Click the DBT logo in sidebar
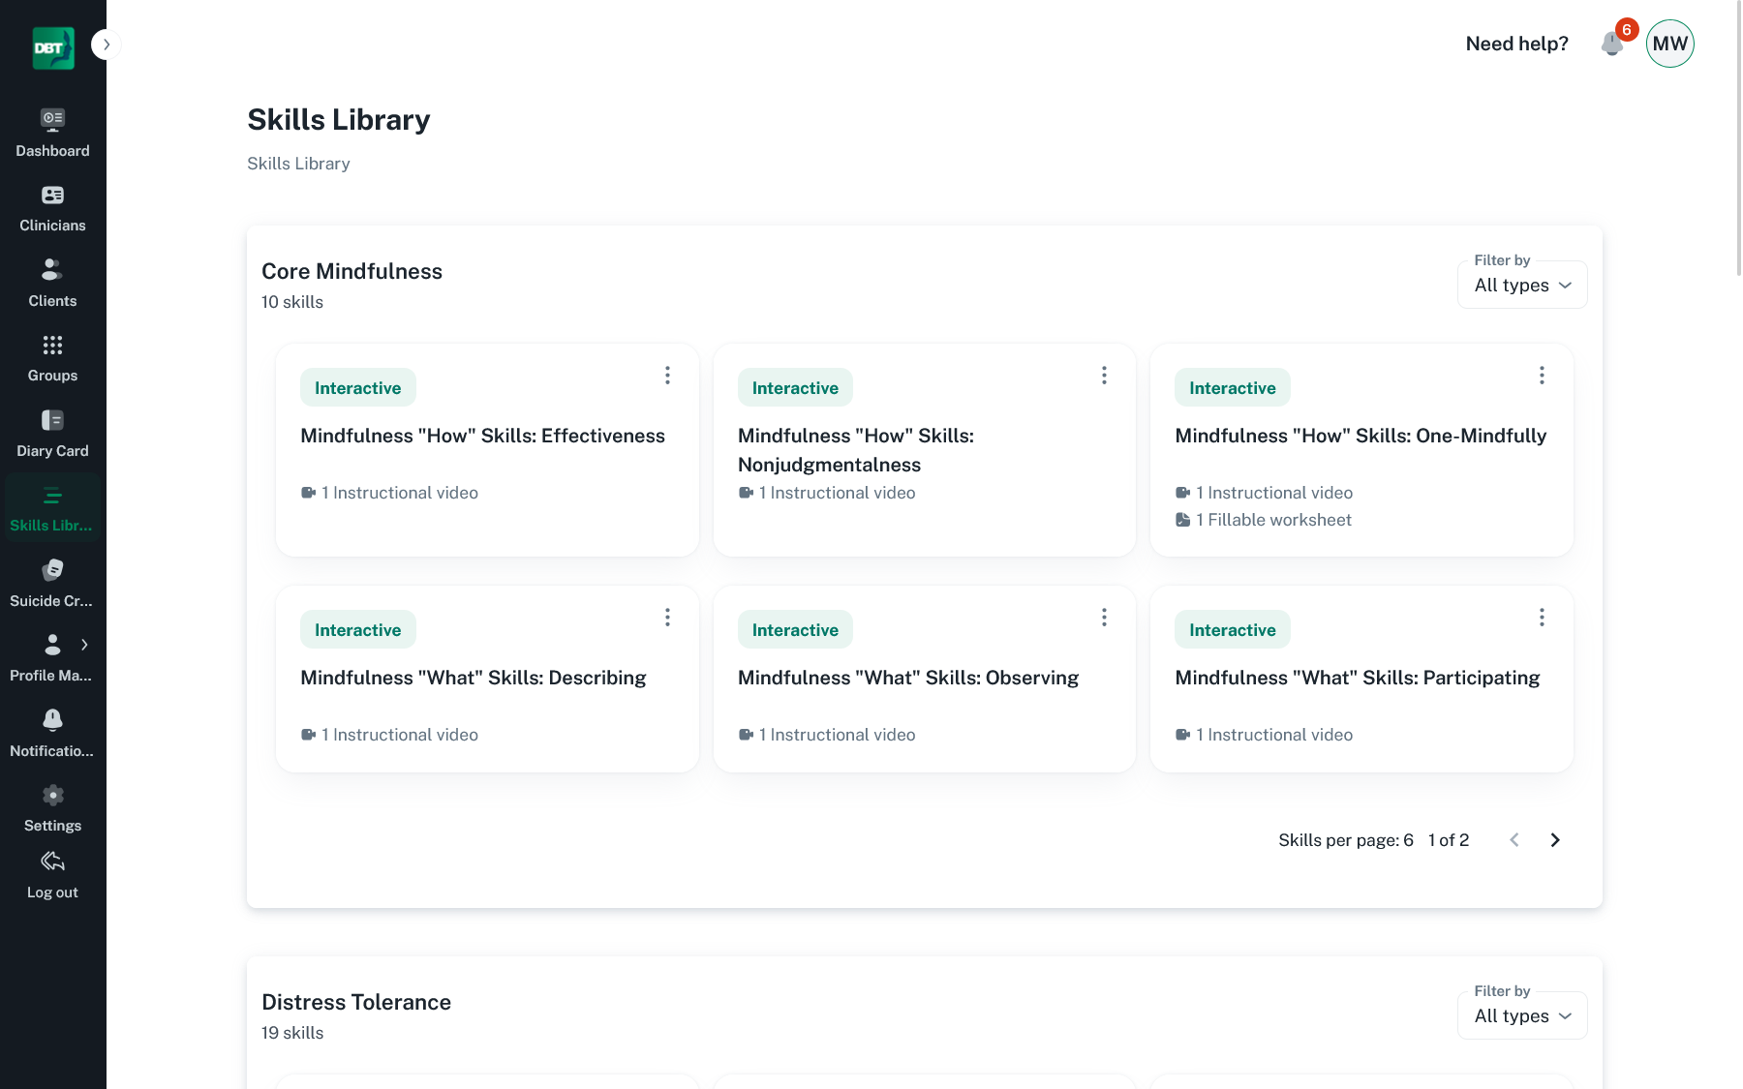 point(52,47)
